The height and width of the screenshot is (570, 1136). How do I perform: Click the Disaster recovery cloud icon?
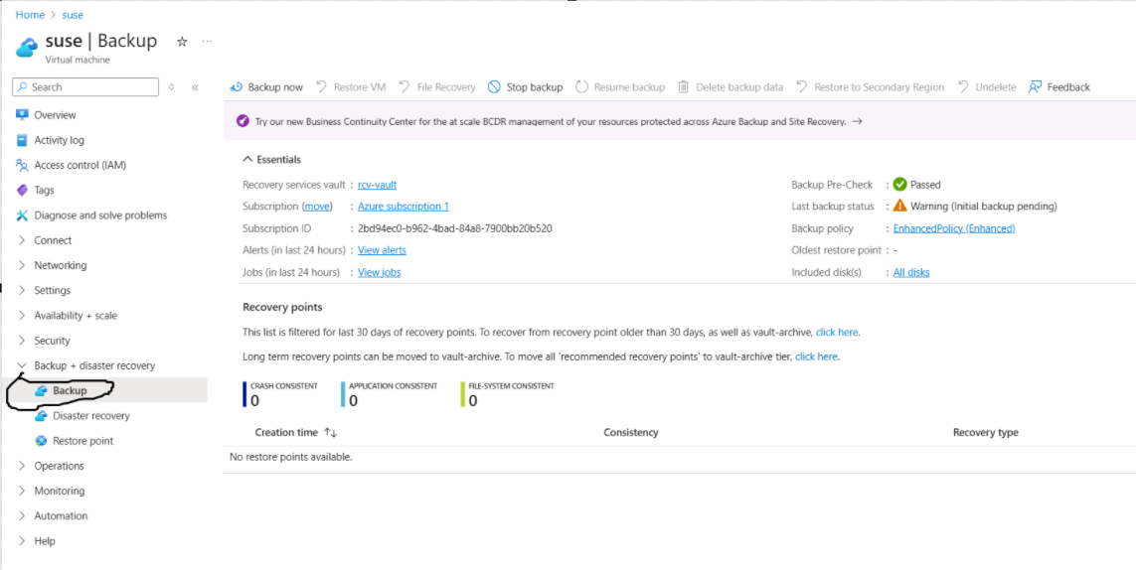tap(41, 416)
